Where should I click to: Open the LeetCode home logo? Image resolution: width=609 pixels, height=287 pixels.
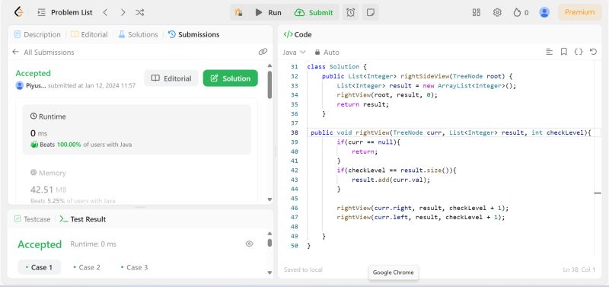pyautogui.click(x=18, y=12)
